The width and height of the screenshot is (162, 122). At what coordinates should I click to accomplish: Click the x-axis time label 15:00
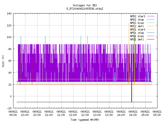[x=145, y=115]
